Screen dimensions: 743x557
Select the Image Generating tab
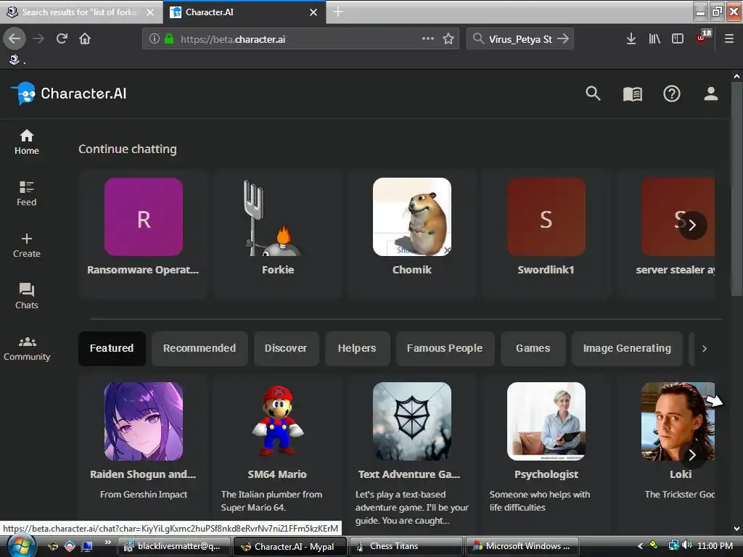click(x=626, y=349)
